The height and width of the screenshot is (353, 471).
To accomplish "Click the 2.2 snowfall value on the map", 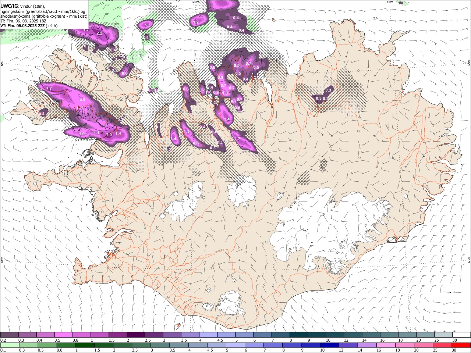I will (x=99, y=33).
